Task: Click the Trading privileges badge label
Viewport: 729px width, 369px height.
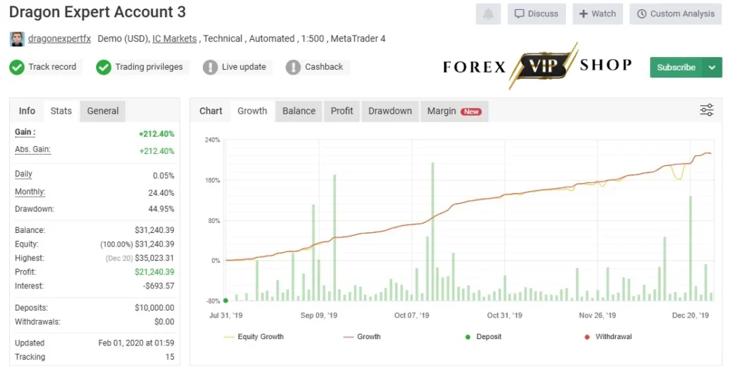Action: click(x=149, y=67)
